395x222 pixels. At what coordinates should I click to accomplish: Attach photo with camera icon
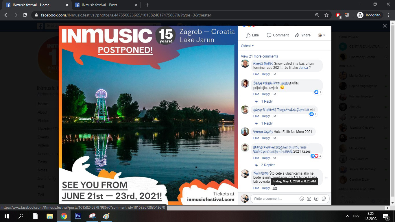[x=309, y=199]
